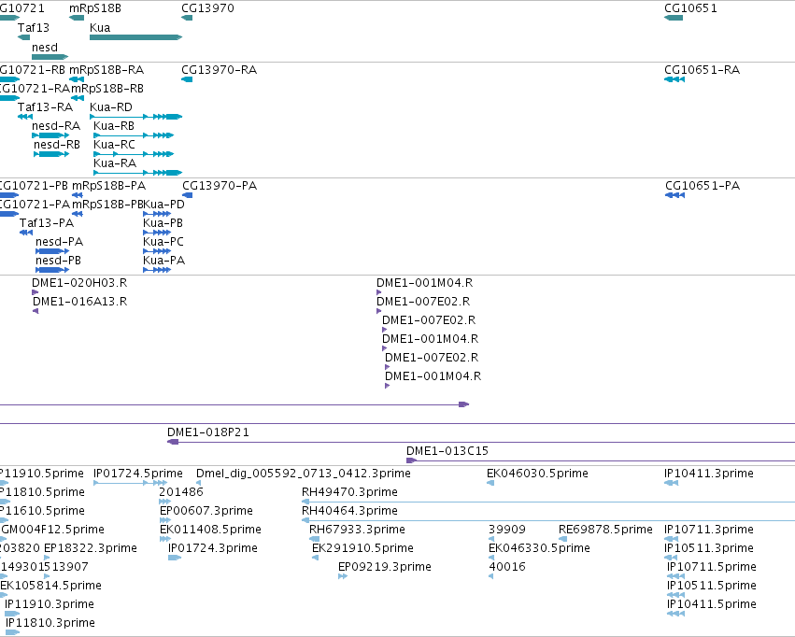Screen dimensions: 795x637
Task: Click the EK291910.5prime label
Action: coord(363,549)
